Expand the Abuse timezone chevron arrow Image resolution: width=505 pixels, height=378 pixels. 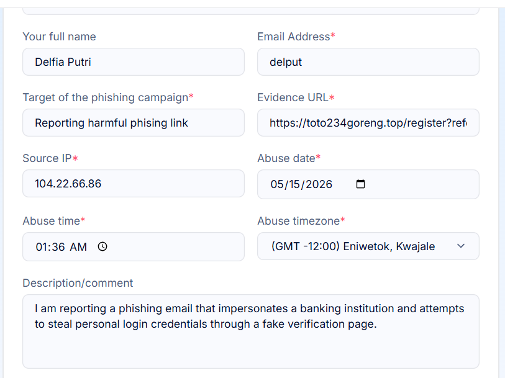pyautogui.click(x=461, y=246)
